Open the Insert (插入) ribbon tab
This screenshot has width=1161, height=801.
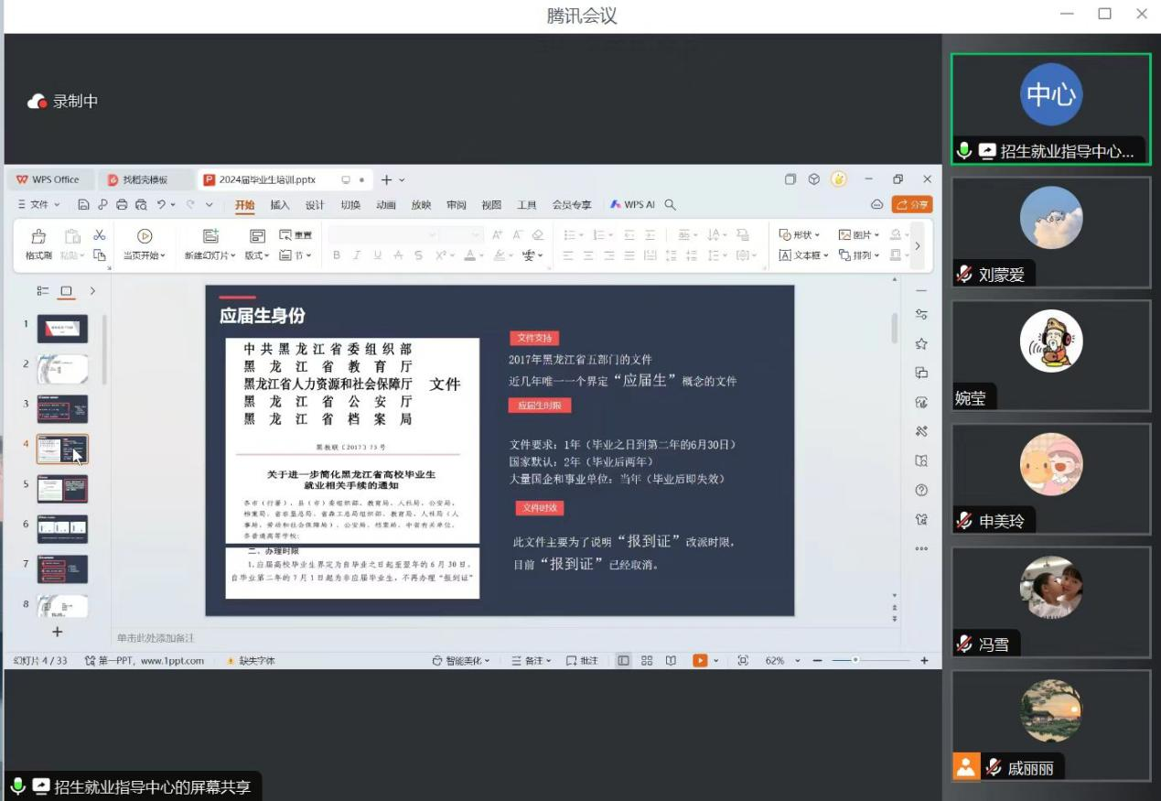pos(280,205)
